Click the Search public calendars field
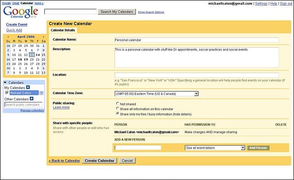 [23, 105]
